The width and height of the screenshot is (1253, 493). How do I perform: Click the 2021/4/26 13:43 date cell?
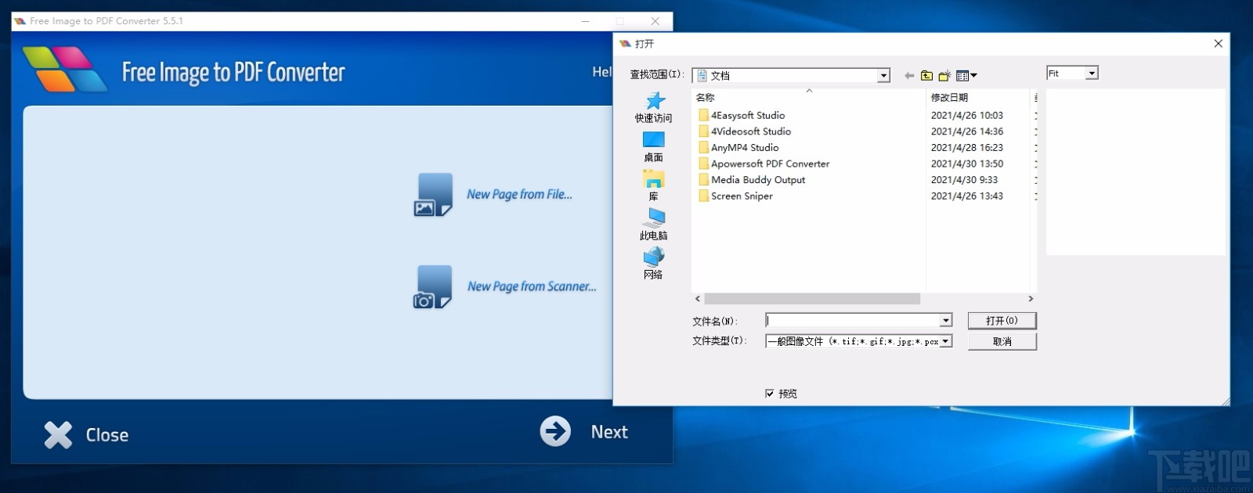coord(966,196)
